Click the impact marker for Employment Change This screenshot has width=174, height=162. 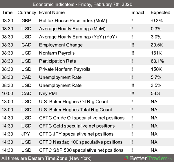pyautogui.click(x=133, y=45)
